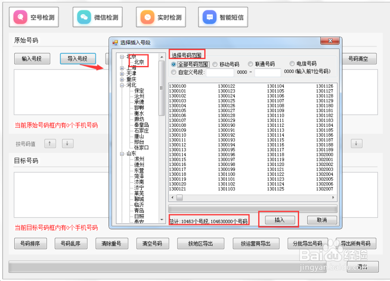Open the 智能短信 feature

click(x=223, y=17)
